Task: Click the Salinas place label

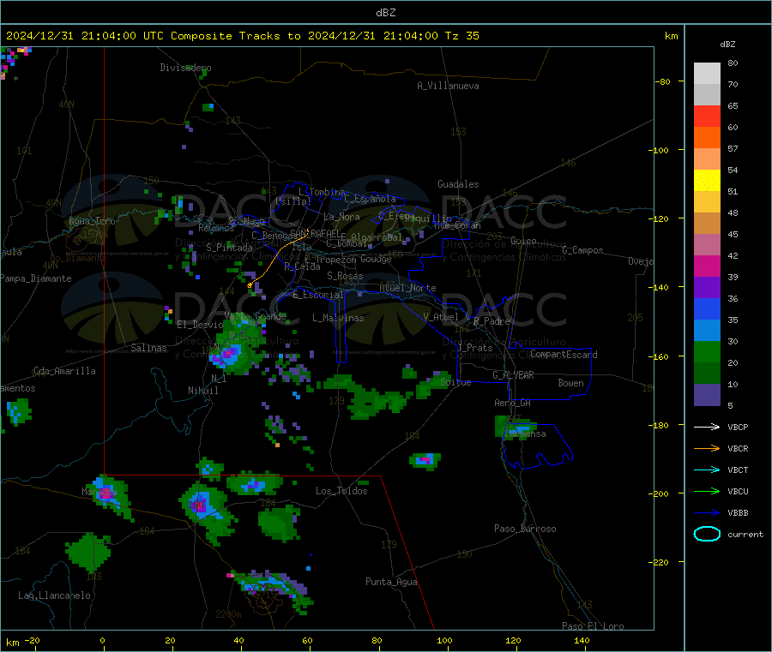Action: pyautogui.click(x=148, y=348)
